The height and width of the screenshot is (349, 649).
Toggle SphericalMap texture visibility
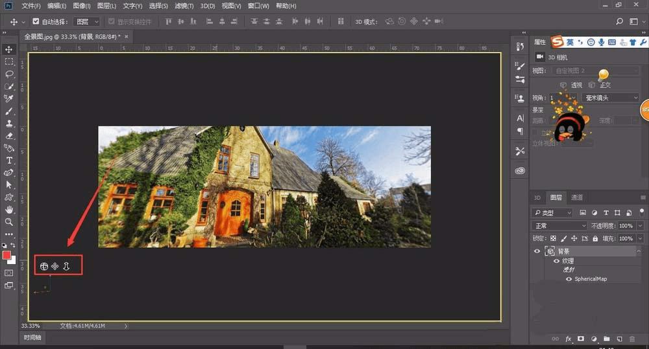pyautogui.click(x=569, y=279)
